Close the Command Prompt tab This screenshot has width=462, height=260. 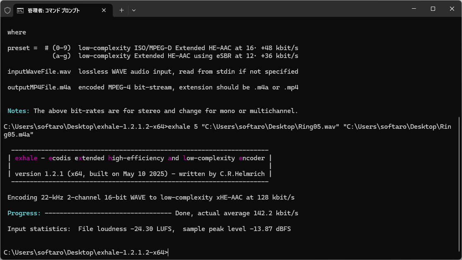pos(104,10)
